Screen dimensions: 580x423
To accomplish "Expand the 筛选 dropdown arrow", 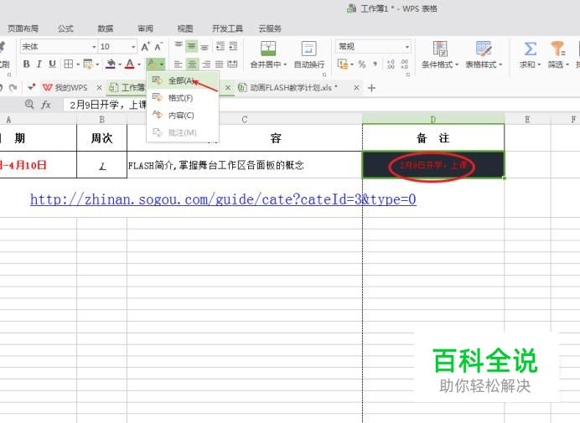I will pyautogui.click(x=567, y=64).
